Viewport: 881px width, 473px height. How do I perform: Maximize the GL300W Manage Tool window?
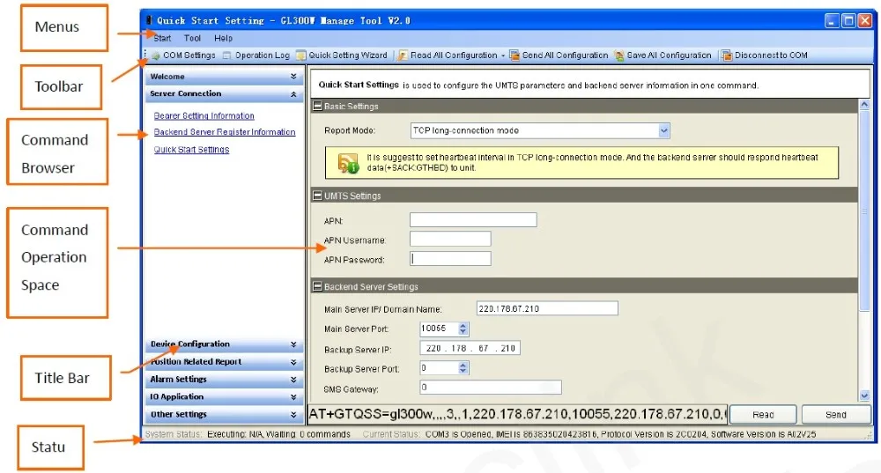tap(849, 21)
